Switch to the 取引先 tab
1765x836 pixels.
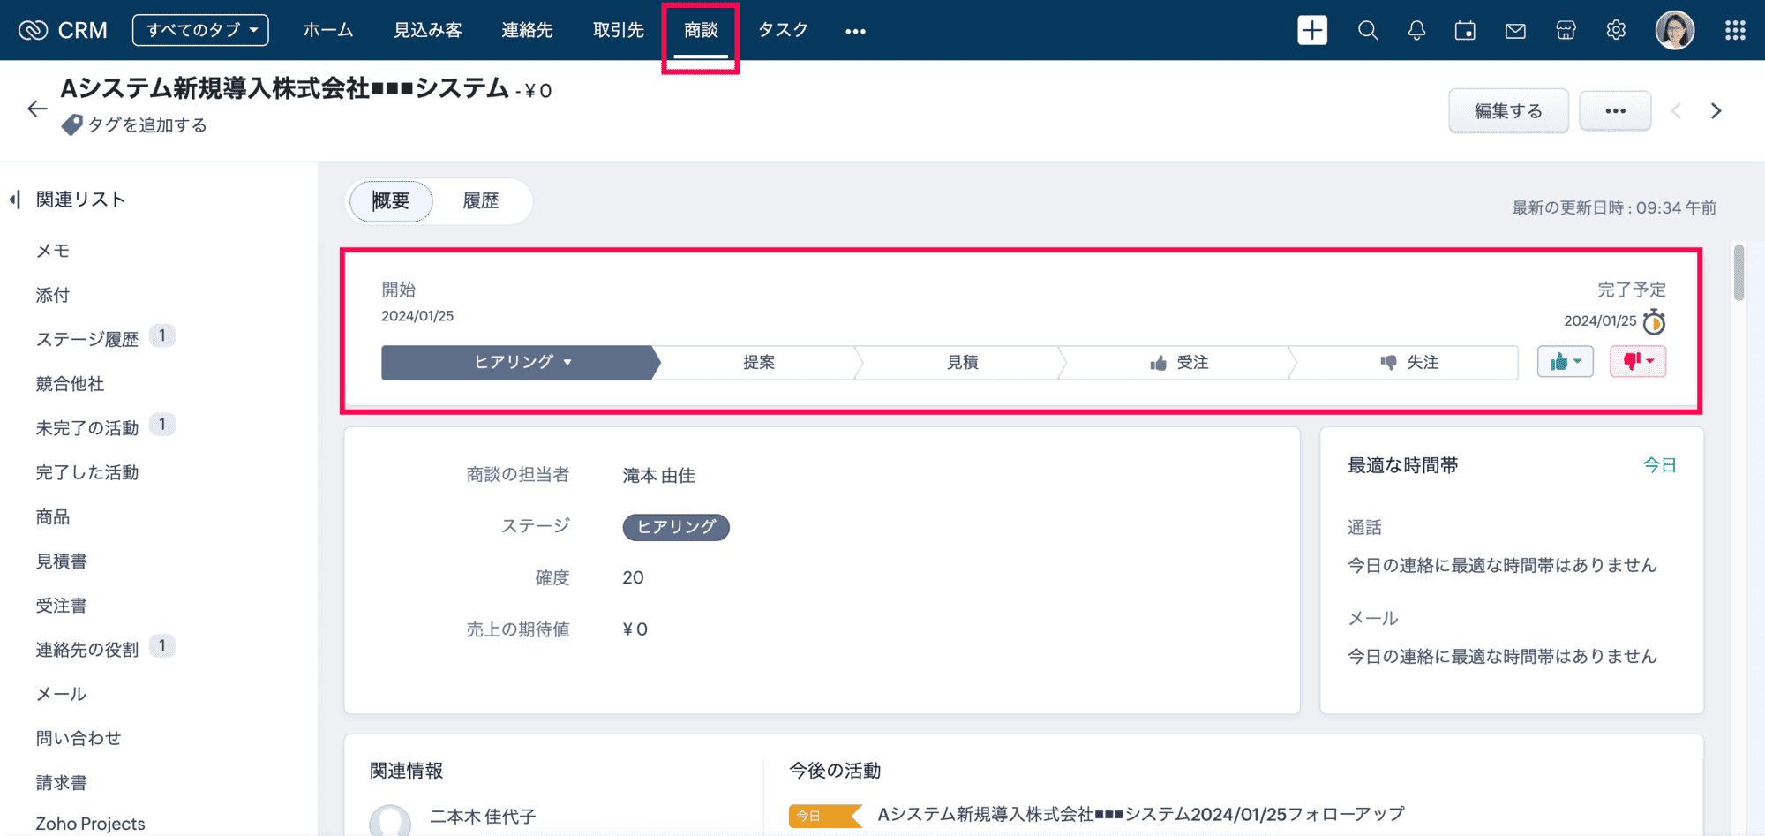tap(619, 30)
